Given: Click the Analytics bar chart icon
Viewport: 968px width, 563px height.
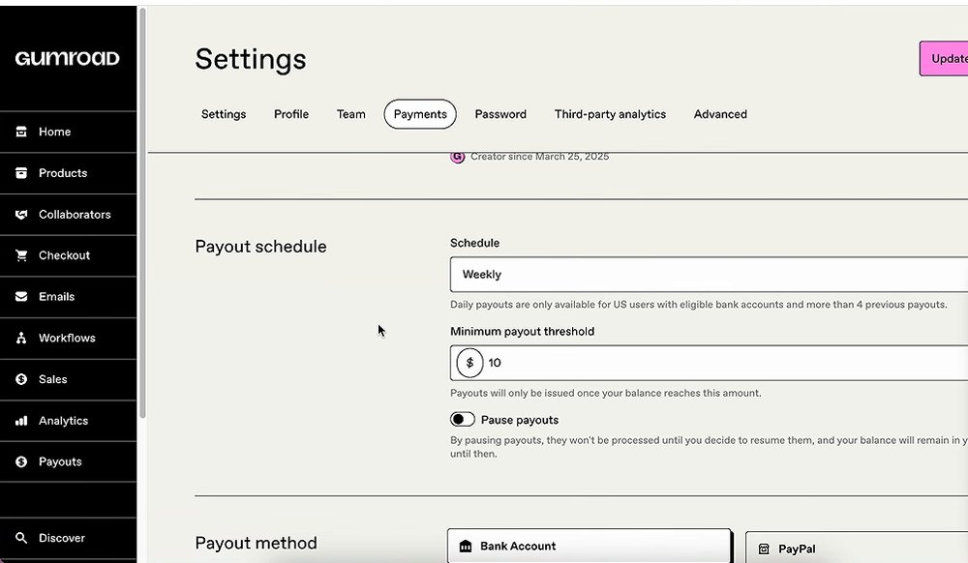Looking at the screenshot, I should click(21, 421).
